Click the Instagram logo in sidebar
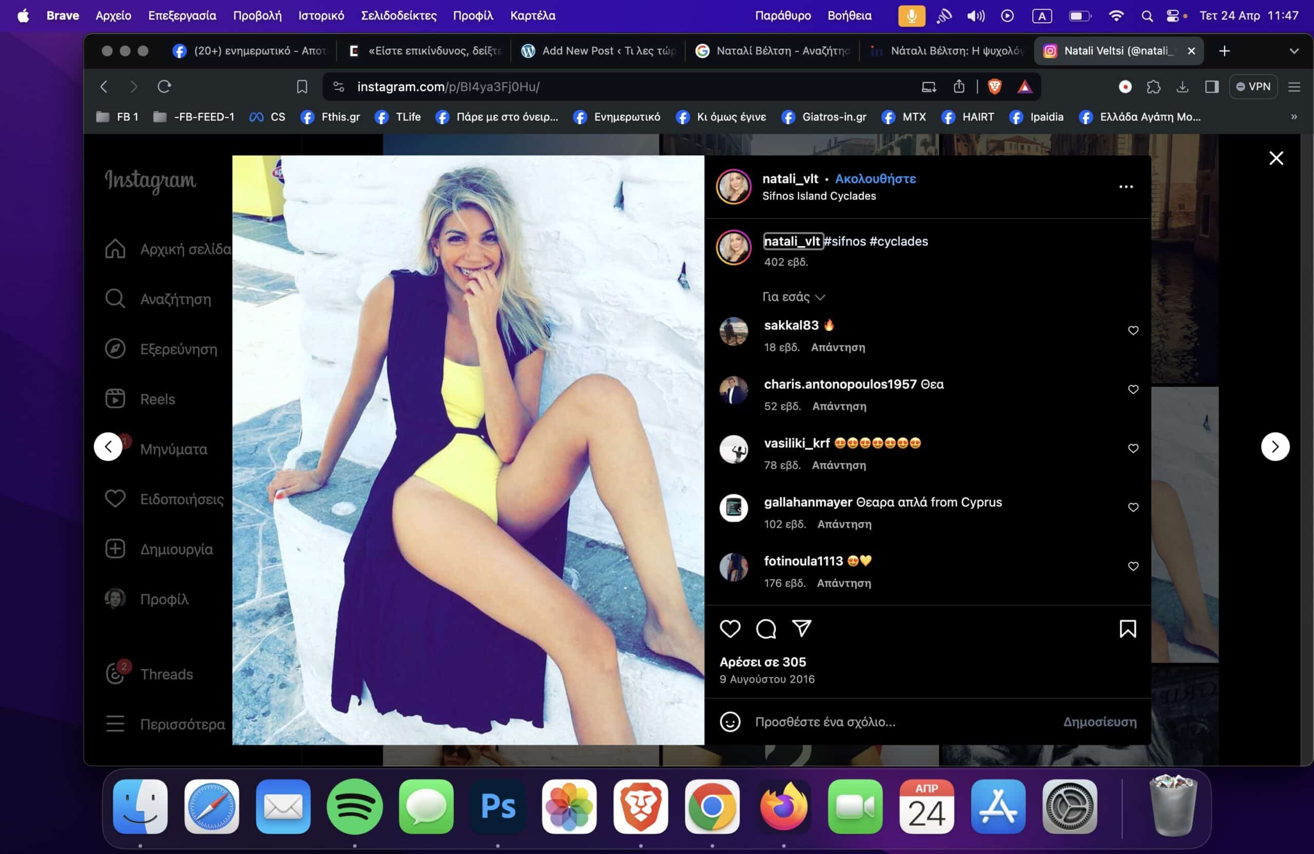Screen dimensions: 1314x854 pos(150,181)
